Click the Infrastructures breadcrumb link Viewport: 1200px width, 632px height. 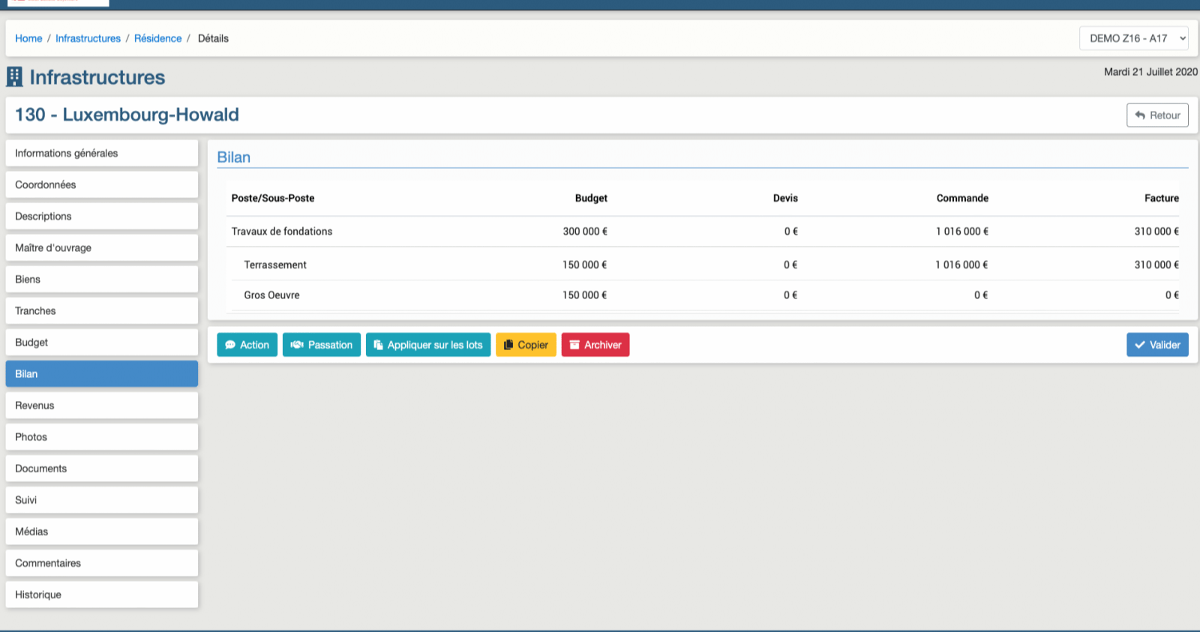(88, 38)
